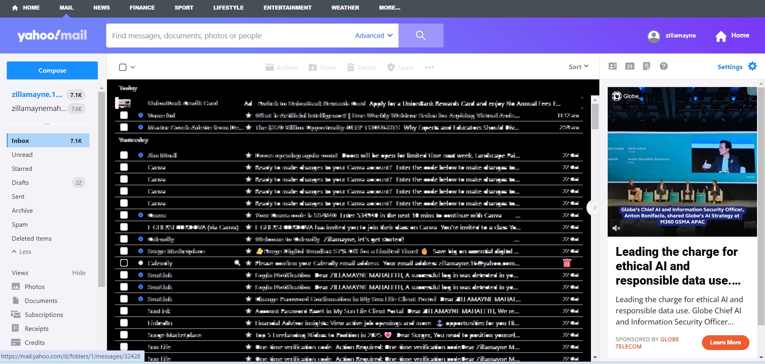The height and width of the screenshot is (364, 765).
Task: Check the F GHERSI CORDOVA email
Action: pos(124,227)
